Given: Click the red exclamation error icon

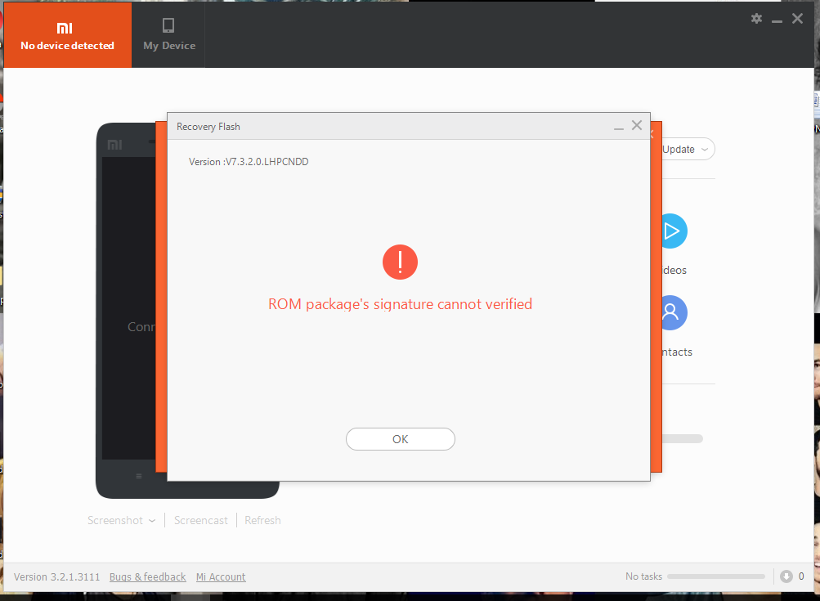Looking at the screenshot, I should coord(400,262).
